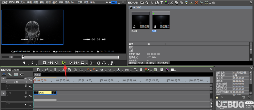The width and height of the screenshot is (254, 110).
Task: Delete the bin item with orange X
Action: [x=196, y=3]
